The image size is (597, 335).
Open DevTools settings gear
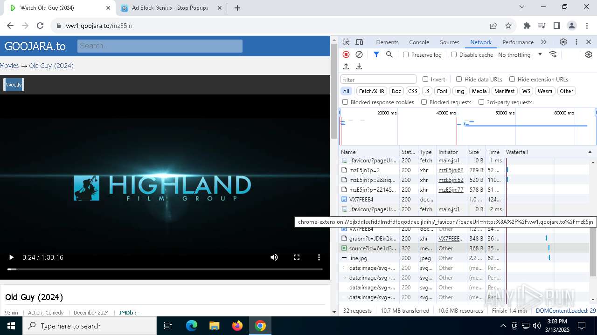pos(563,42)
